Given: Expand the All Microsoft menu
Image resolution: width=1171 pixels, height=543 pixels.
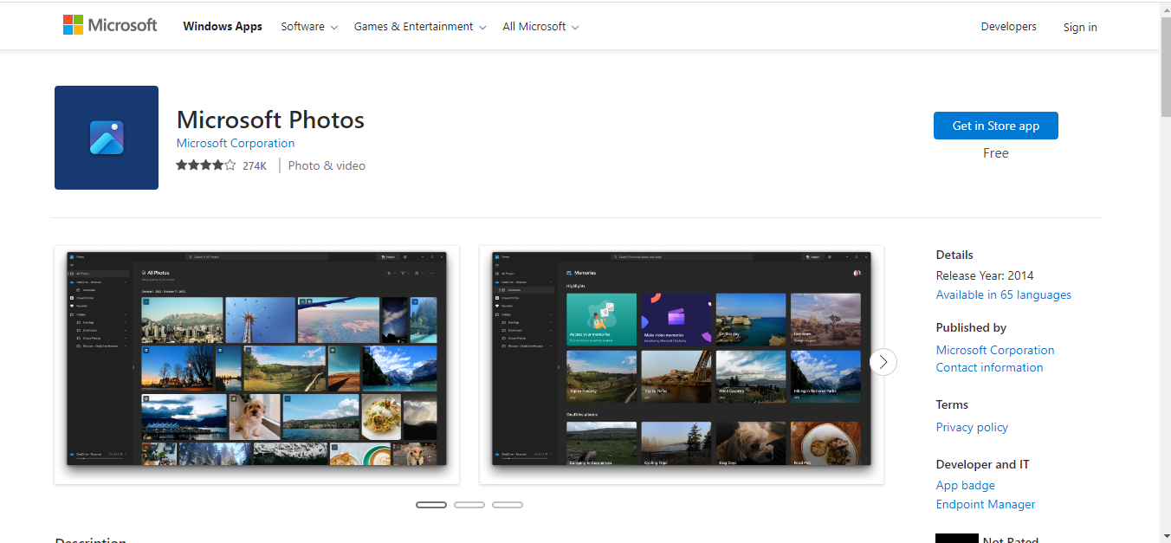Looking at the screenshot, I should click(540, 26).
